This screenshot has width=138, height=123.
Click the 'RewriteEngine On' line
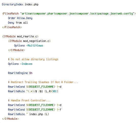20,73
